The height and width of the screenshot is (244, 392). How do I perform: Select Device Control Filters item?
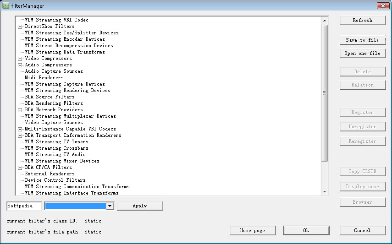[x=55, y=180]
